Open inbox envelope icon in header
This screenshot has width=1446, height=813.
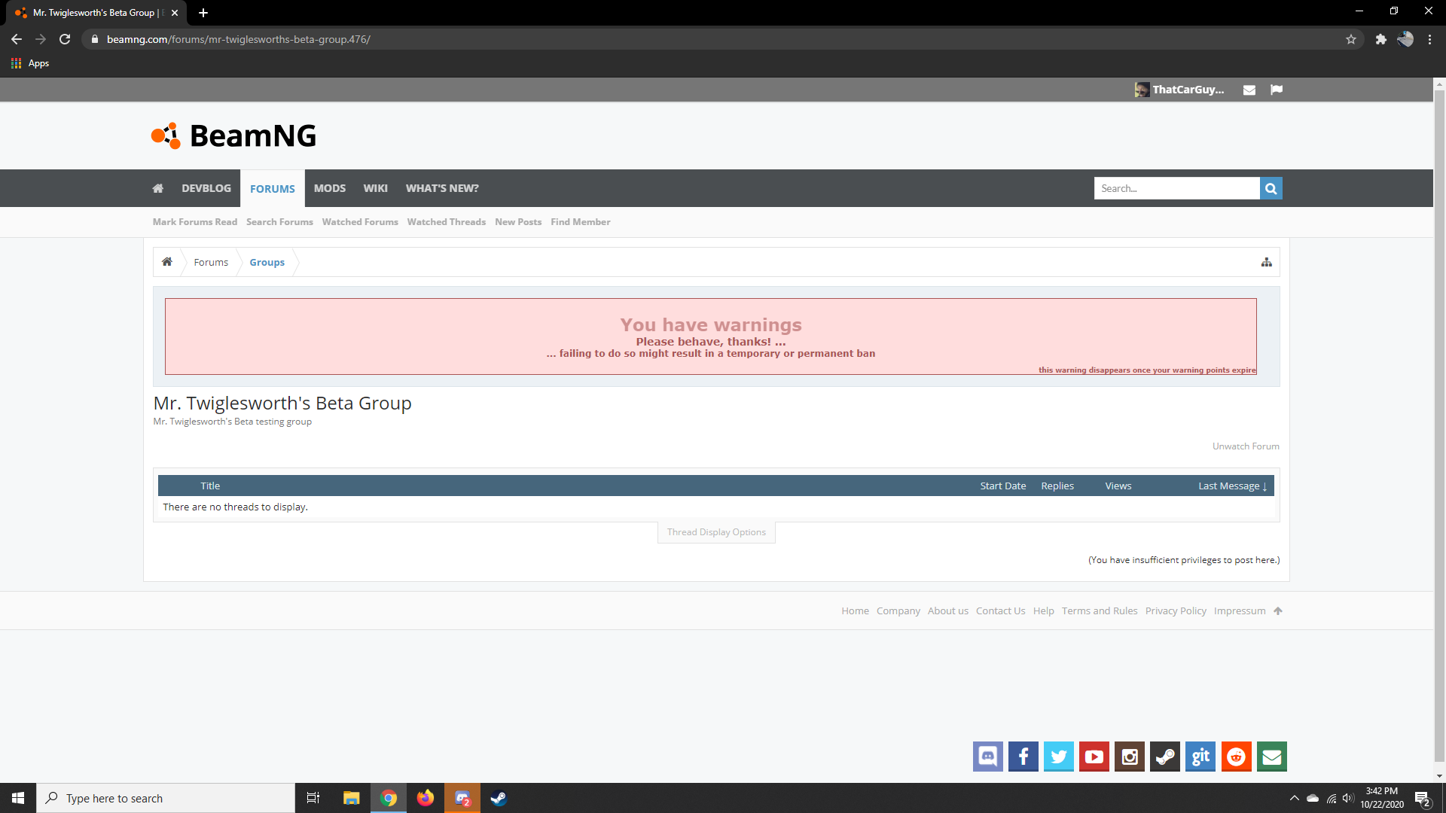(x=1249, y=90)
